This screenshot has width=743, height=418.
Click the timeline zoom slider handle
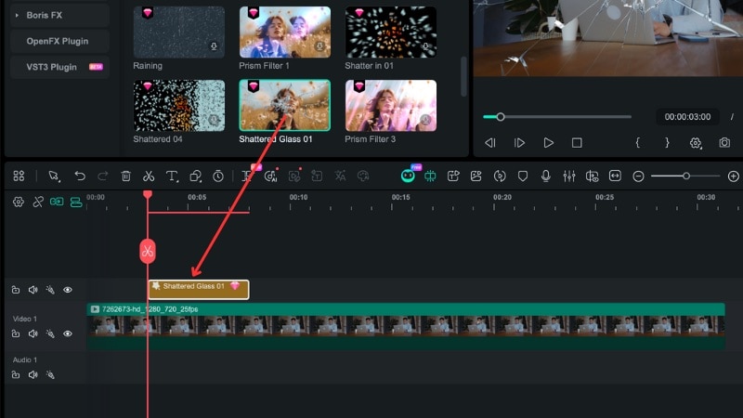click(686, 176)
